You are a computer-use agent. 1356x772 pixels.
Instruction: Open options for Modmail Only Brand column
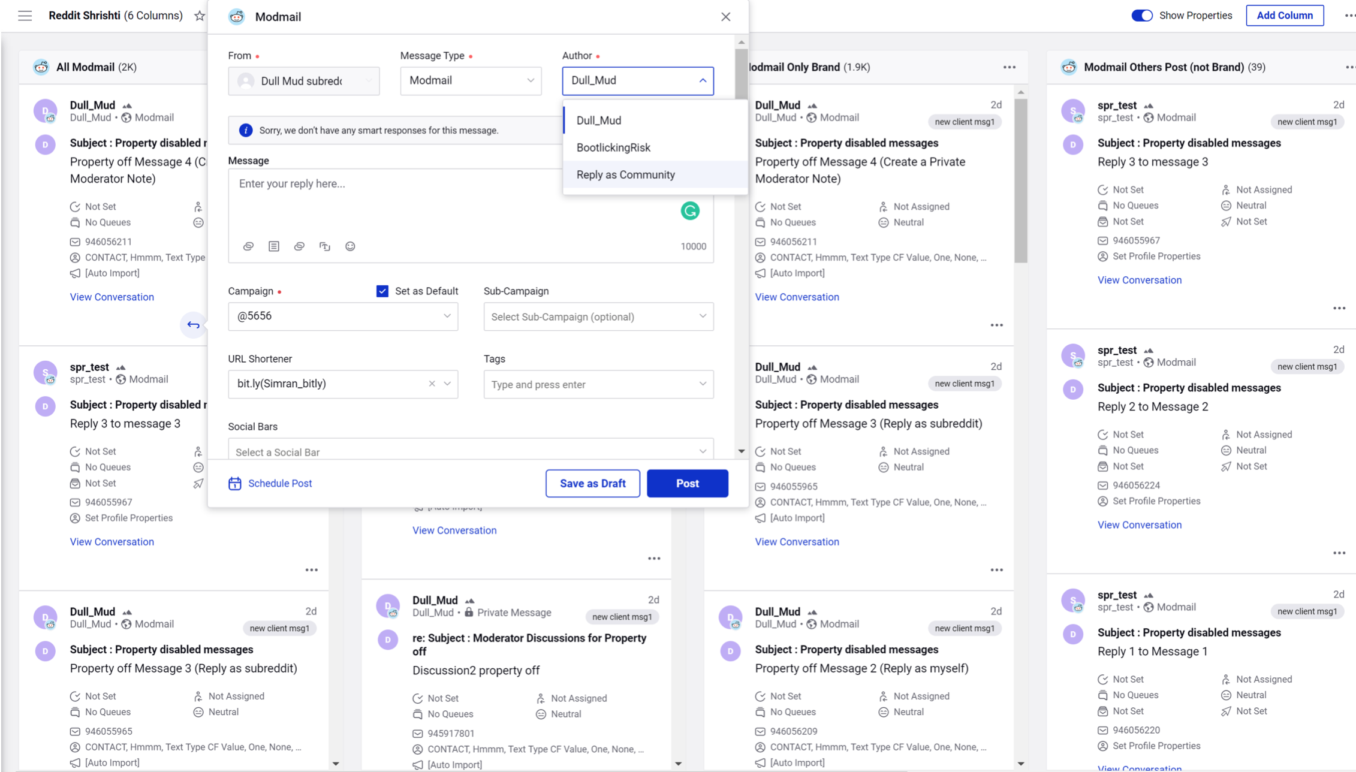(x=1010, y=67)
